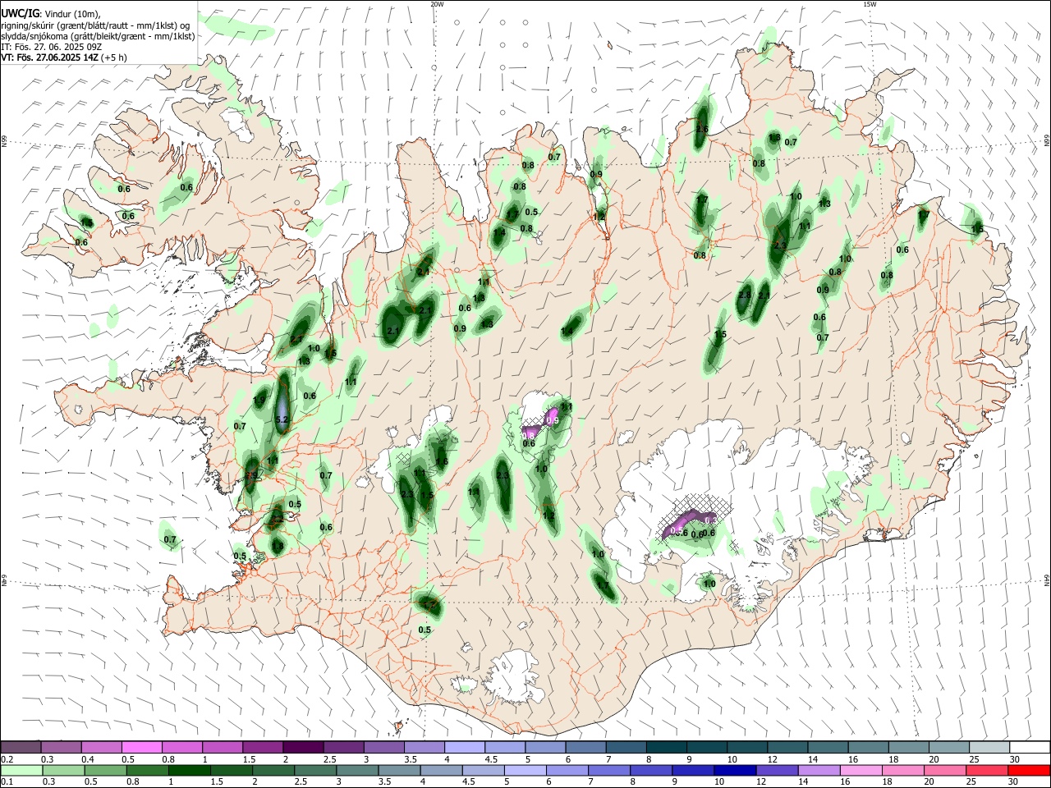Select the slate blue 6 swatch in snow legend
This screenshot has width=1051, height=788.
pos(585,747)
